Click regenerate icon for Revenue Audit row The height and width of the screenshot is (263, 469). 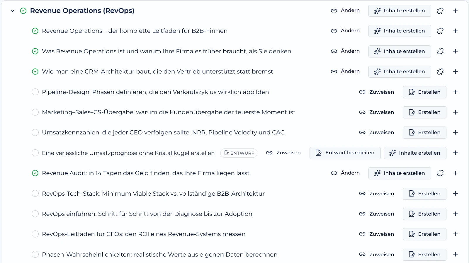(x=440, y=173)
